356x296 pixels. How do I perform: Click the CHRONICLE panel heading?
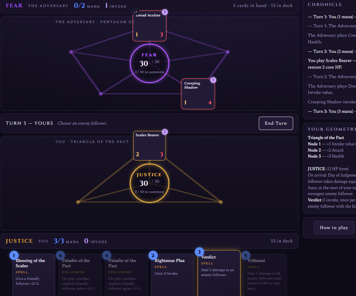pos(325,5)
